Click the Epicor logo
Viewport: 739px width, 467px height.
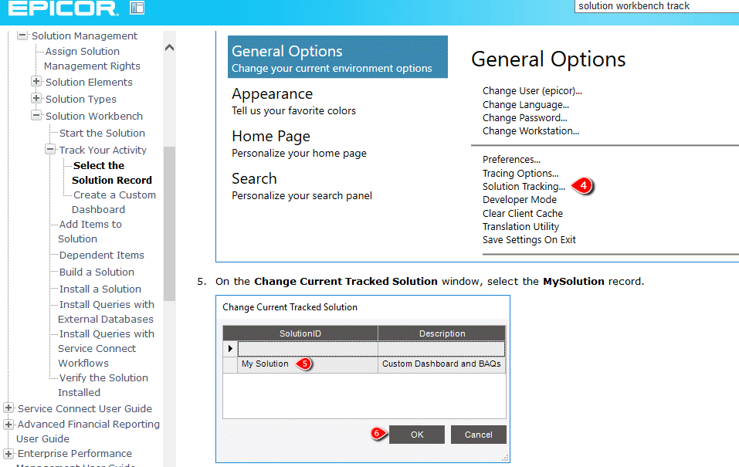(63, 8)
